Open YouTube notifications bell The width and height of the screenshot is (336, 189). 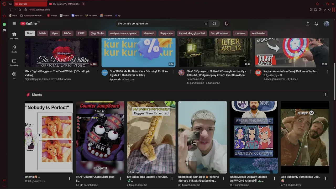316,24
